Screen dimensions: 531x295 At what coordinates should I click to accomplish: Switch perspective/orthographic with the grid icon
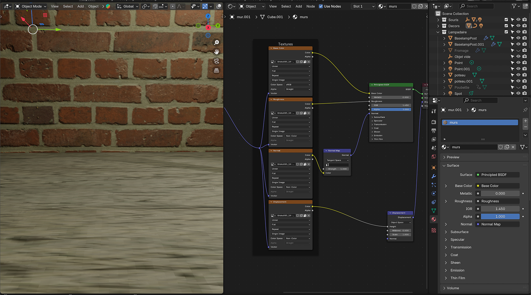click(216, 70)
